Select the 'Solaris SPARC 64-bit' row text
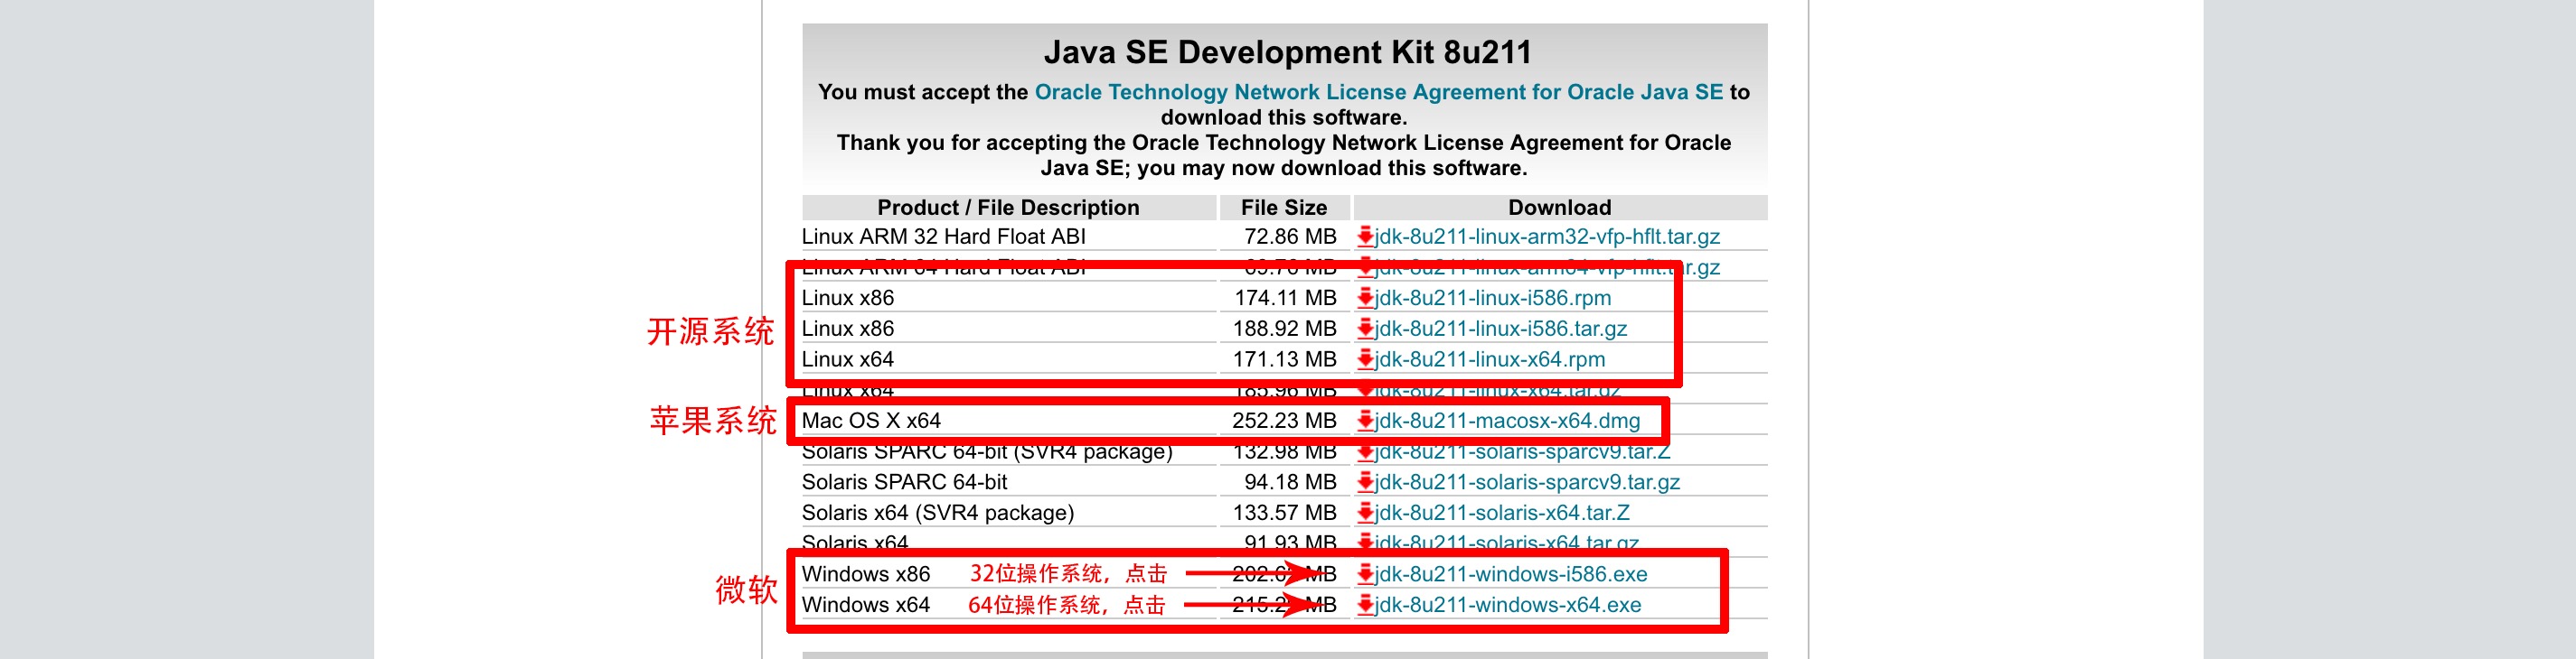 [904, 482]
